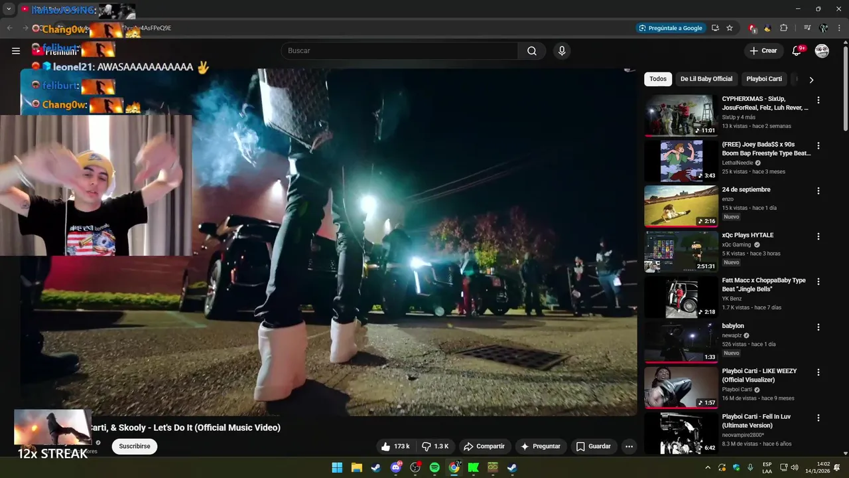The width and height of the screenshot is (849, 478).
Task: Open the 24 de septiembre thumbnail
Action: (x=681, y=206)
